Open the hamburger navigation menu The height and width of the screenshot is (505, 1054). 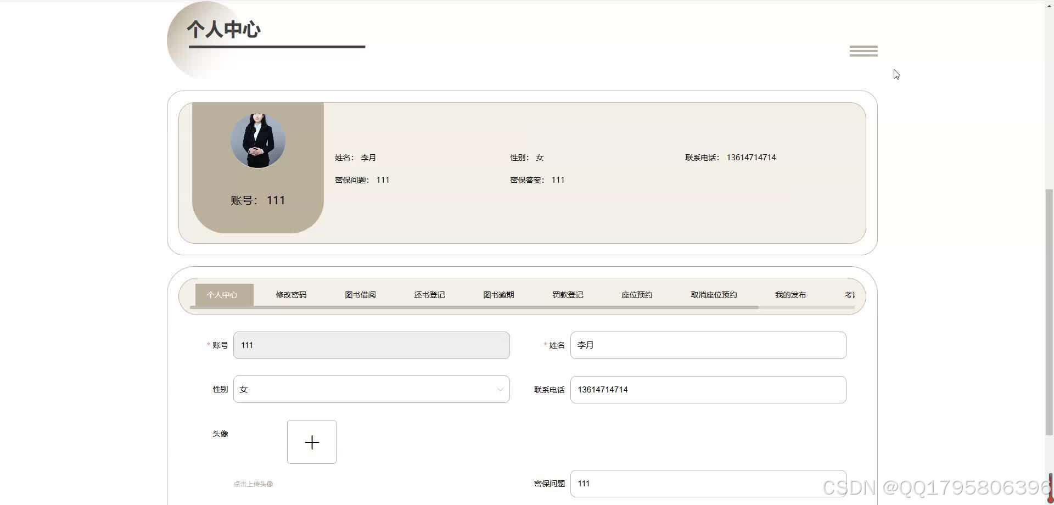pos(864,50)
